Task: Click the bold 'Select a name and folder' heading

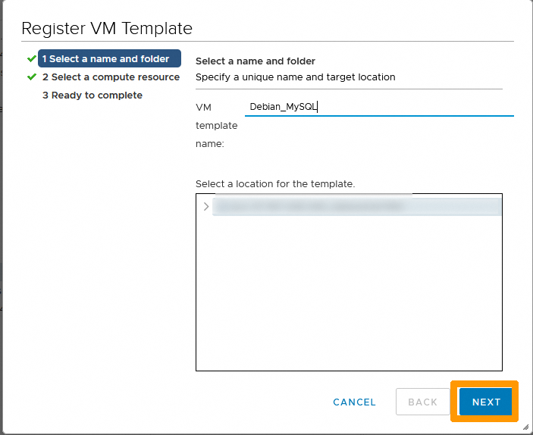Action: pyautogui.click(x=256, y=61)
